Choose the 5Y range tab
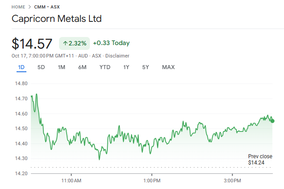 click(145, 67)
